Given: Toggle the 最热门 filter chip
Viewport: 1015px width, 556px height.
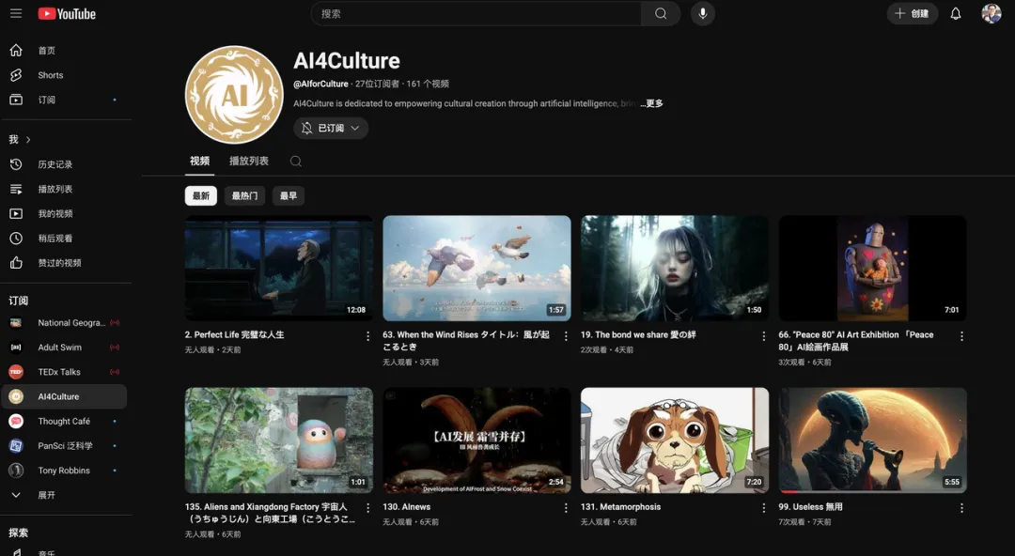Looking at the screenshot, I should [x=244, y=195].
